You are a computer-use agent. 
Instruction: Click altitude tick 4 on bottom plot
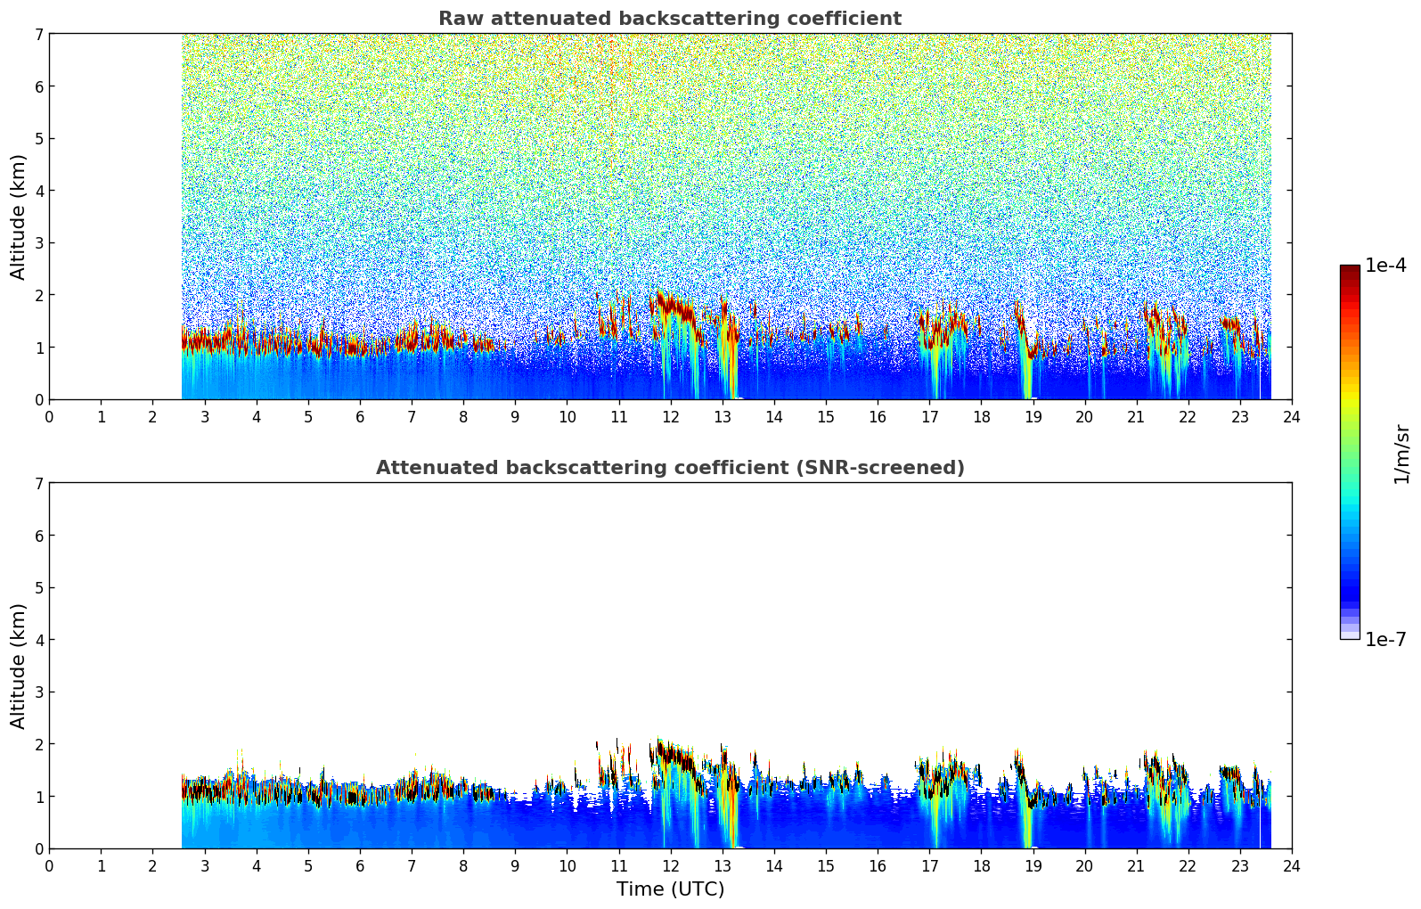(38, 640)
